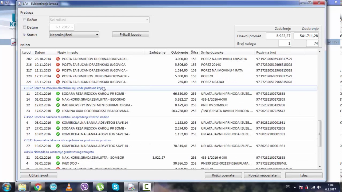Click green check icon beside LESNINA XXXL row
Image resolution: width=342 pixels, height=192 pixels.
point(58,111)
